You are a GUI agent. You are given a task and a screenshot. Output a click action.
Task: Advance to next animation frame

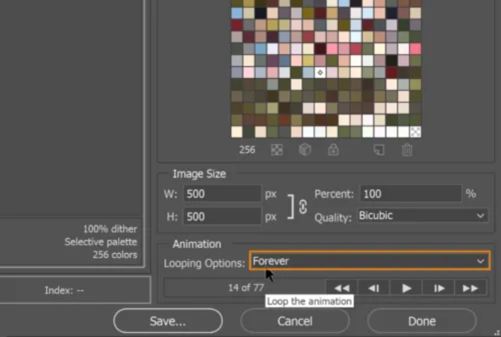pyautogui.click(x=439, y=288)
